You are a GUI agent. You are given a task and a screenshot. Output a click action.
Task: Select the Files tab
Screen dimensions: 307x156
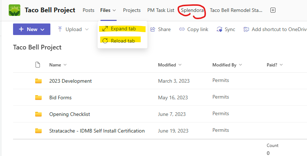click(x=105, y=10)
